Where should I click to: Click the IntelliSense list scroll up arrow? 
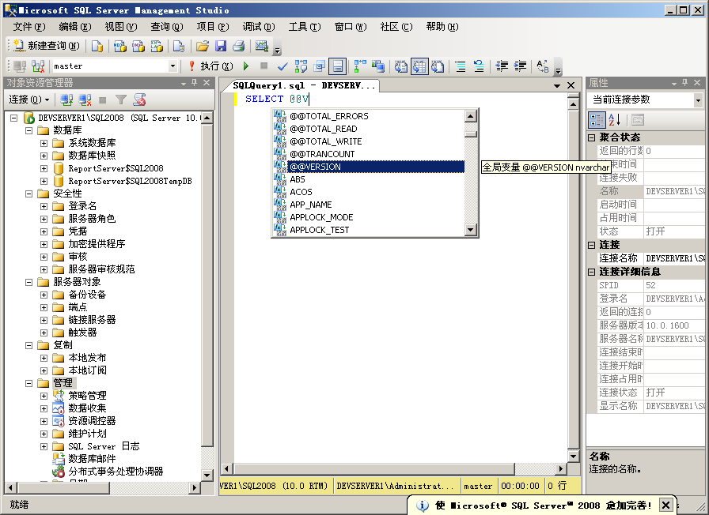point(471,116)
